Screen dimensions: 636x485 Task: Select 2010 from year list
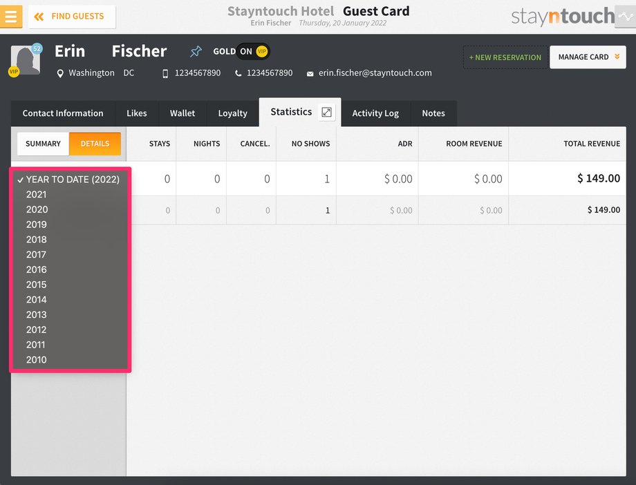[71, 359]
